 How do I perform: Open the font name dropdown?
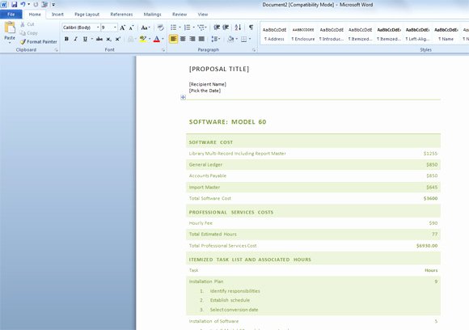(98, 27)
